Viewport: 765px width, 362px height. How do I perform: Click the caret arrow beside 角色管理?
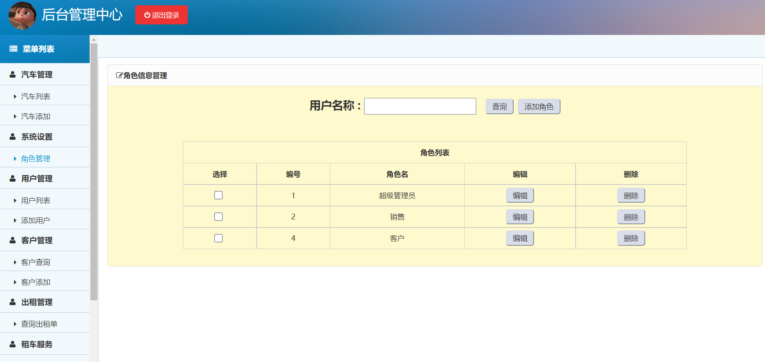pos(15,159)
